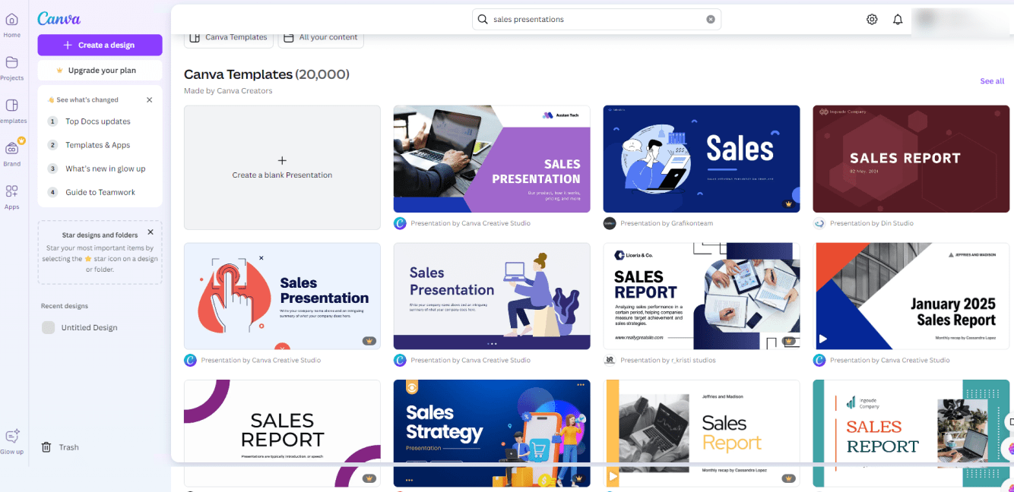Open the Liceria & Co. Sales Report template
The image size is (1014, 492).
(702, 296)
